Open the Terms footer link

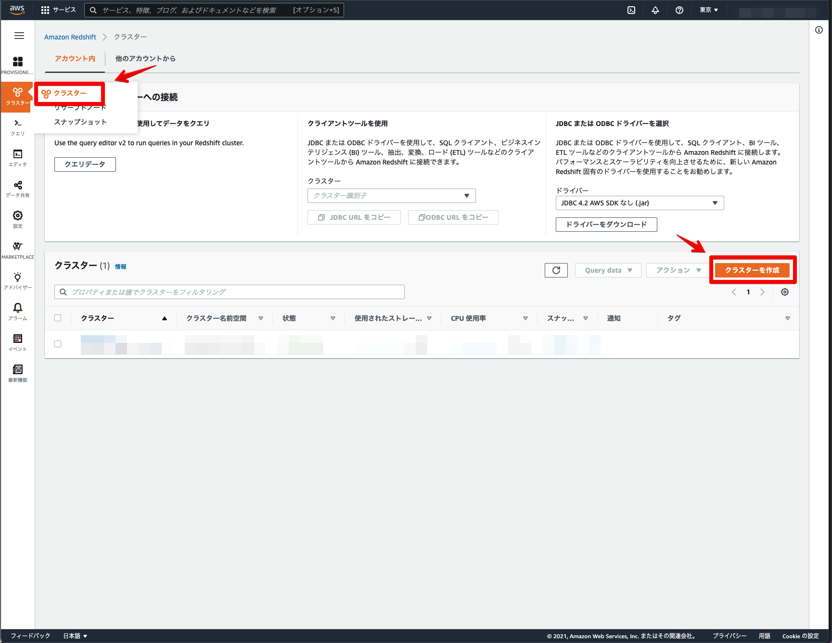[x=765, y=636]
